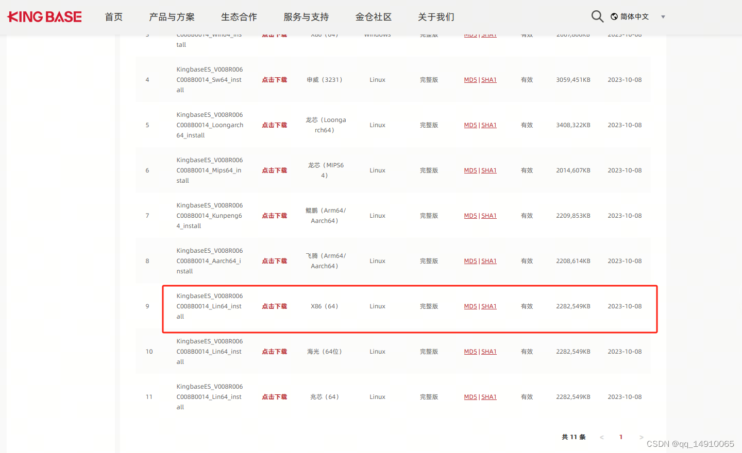Image resolution: width=742 pixels, height=453 pixels.
Task: Open SHA1 link in row 6
Action: [x=489, y=170]
